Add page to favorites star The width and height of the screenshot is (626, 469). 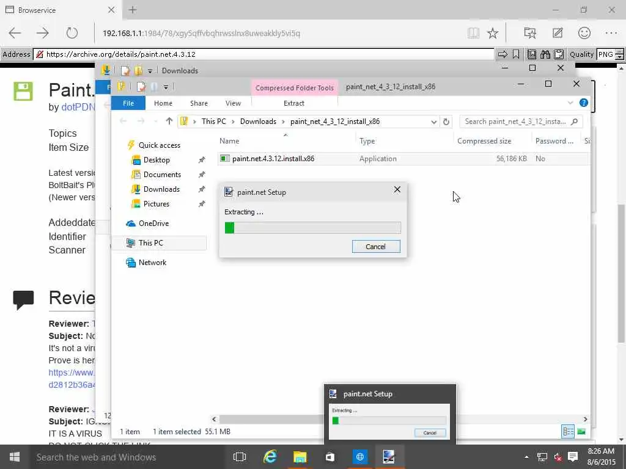pyautogui.click(x=493, y=33)
